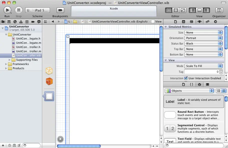This screenshot has height=148, width=228.
Task: Select the File's Owner cube icon
Action: 49,71
